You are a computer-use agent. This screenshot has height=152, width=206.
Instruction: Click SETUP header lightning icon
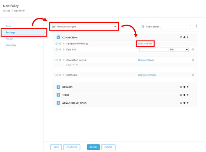pos(188,95)
